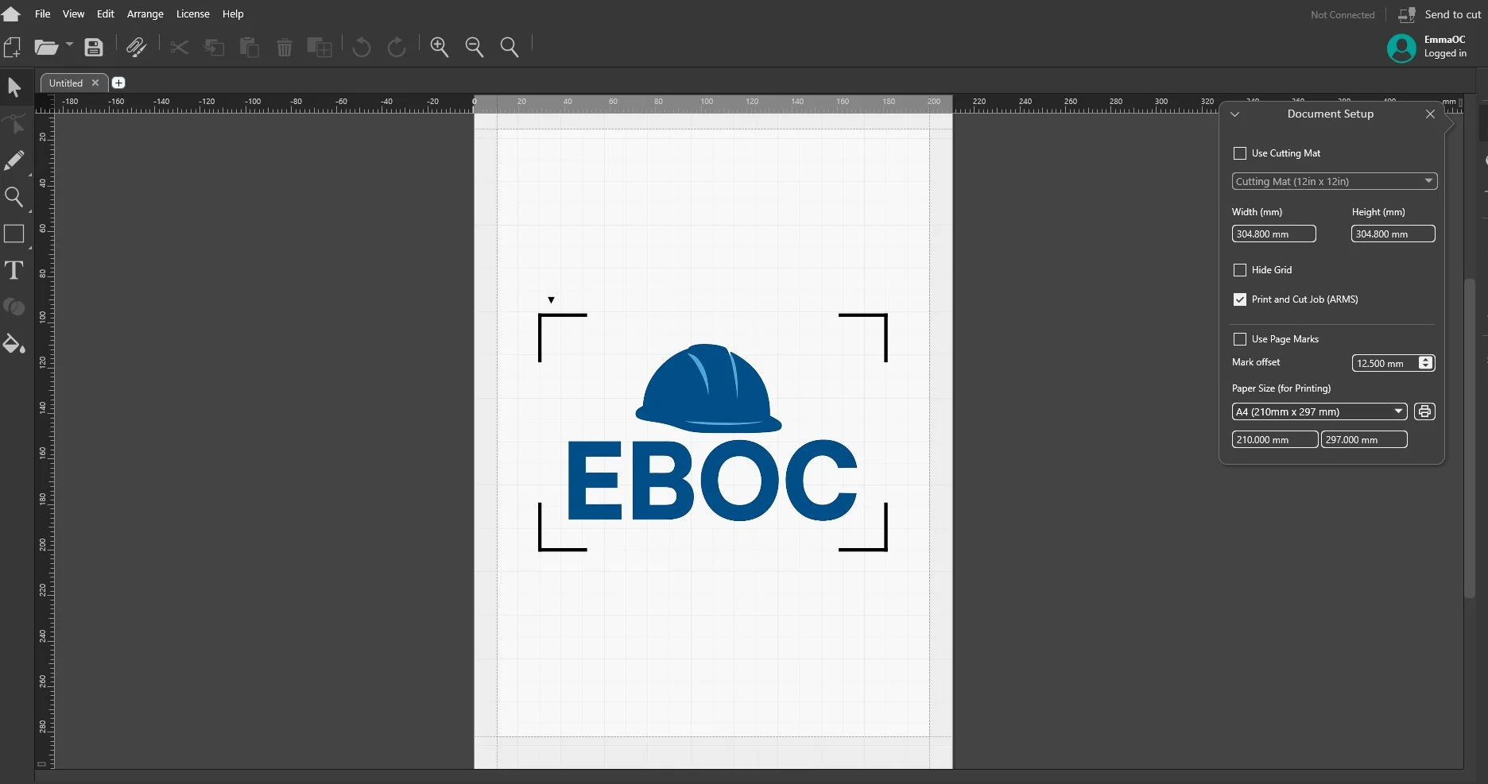Viewport: 1488px width, 784px height.
Task: Select the Rectangle shape tool
Action: click(x=14, y=234)
